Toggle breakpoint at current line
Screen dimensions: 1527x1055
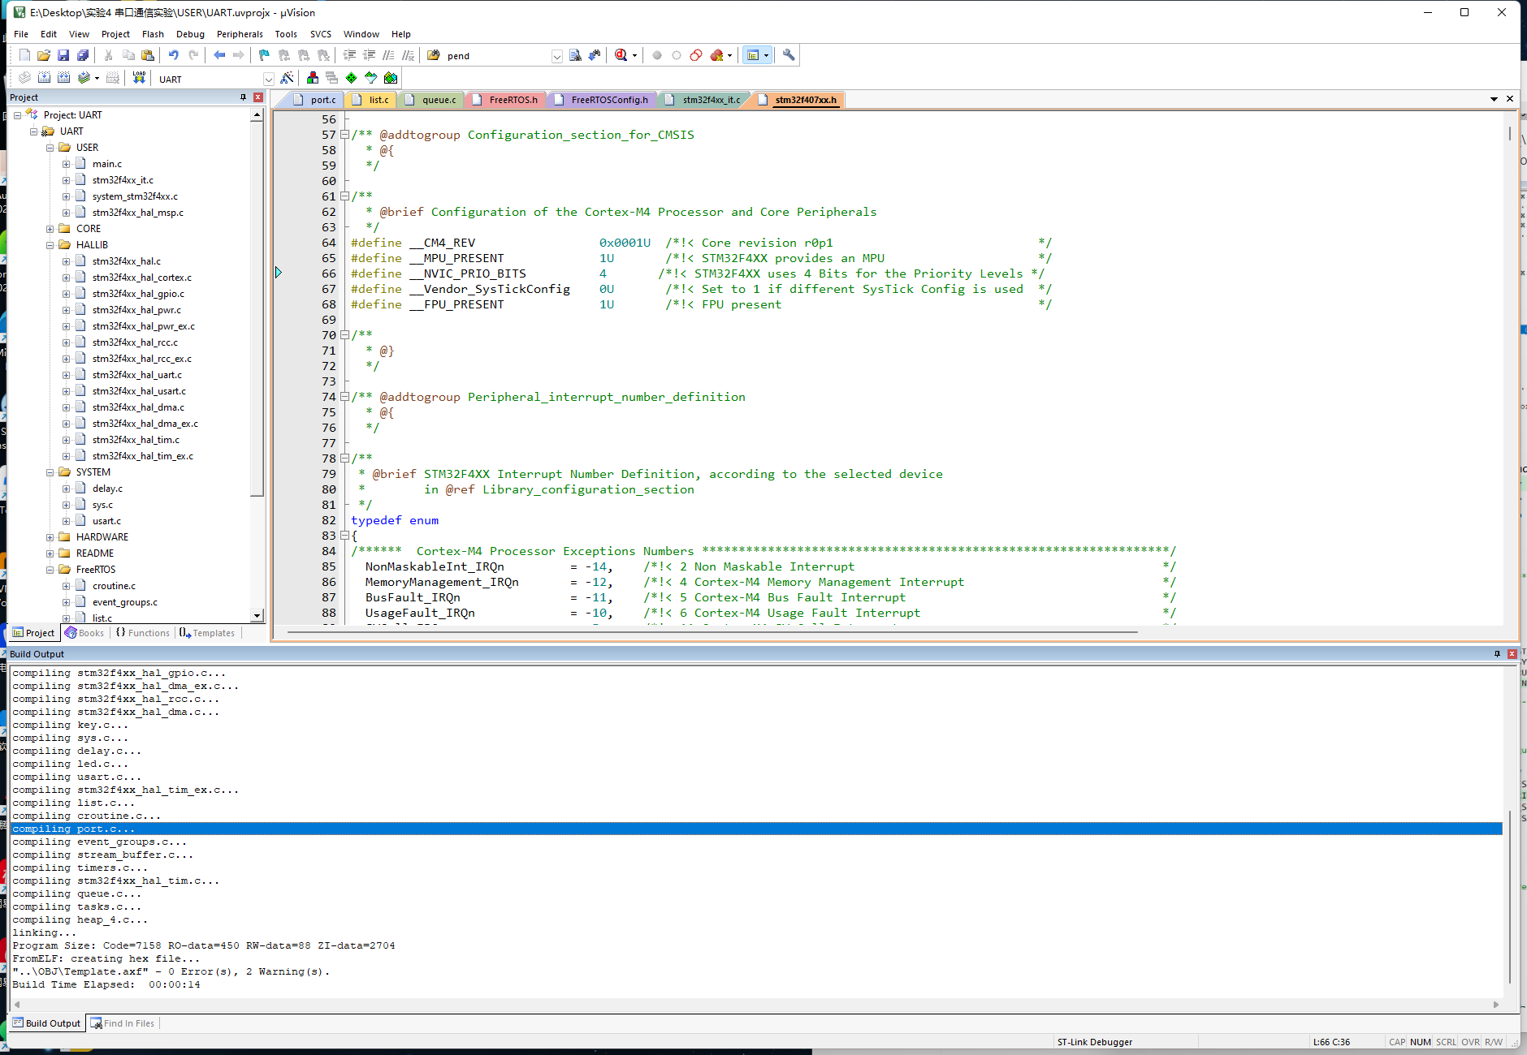pos(656,55)
